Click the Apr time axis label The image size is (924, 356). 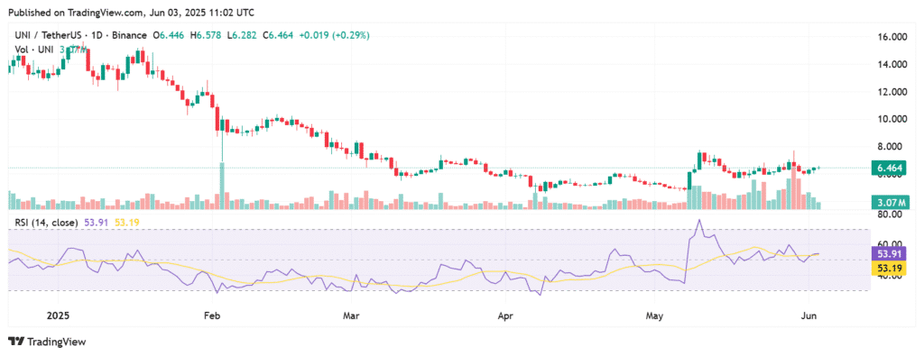[x=506, y=315]
